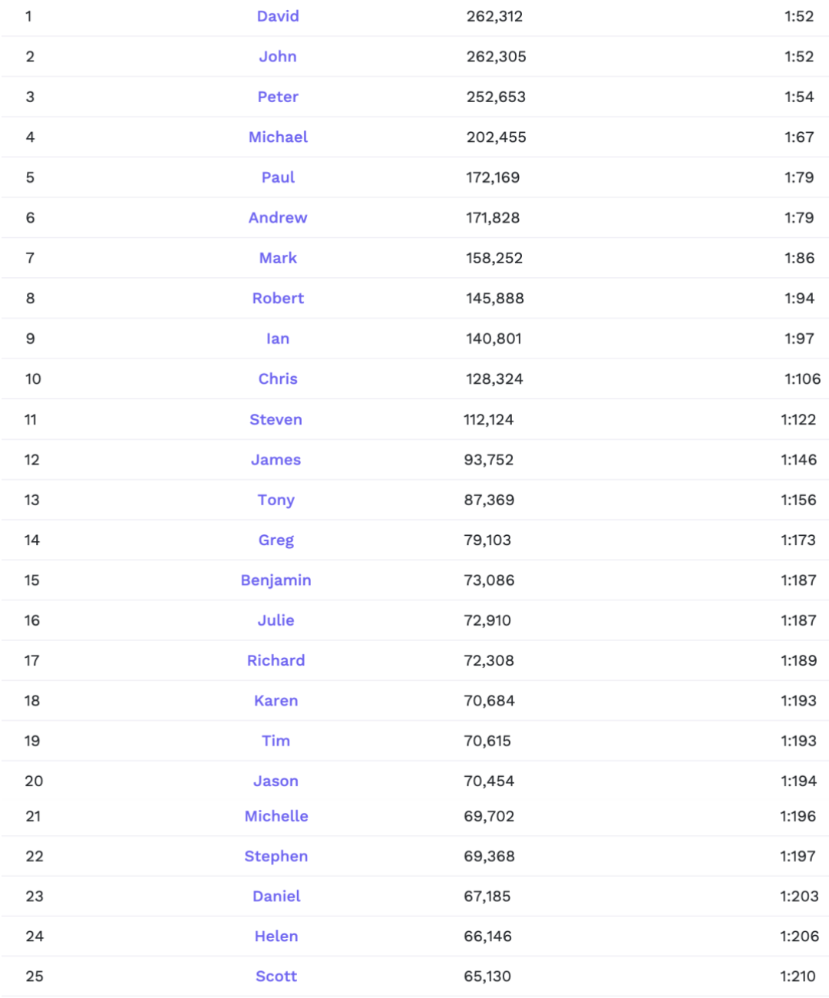Click the James link

pyautogui.click(x=276, y=460)
